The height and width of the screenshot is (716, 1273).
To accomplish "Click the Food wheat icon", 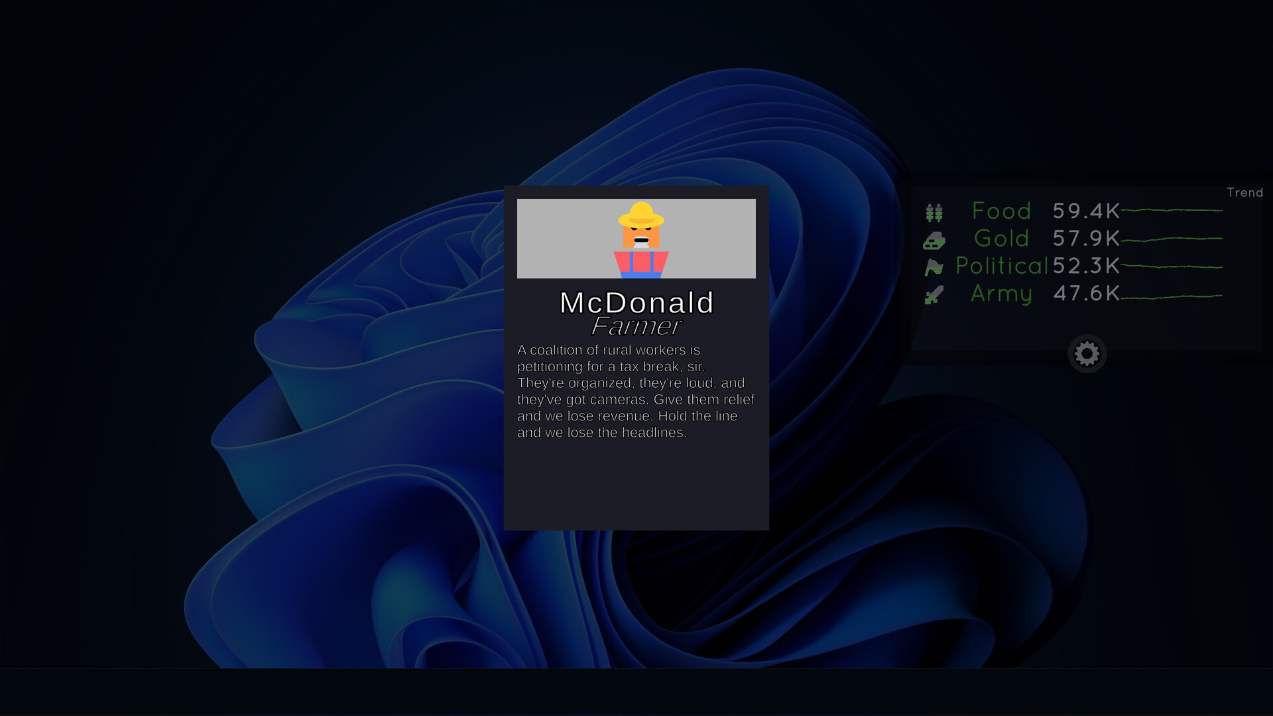I will (934, 212).
